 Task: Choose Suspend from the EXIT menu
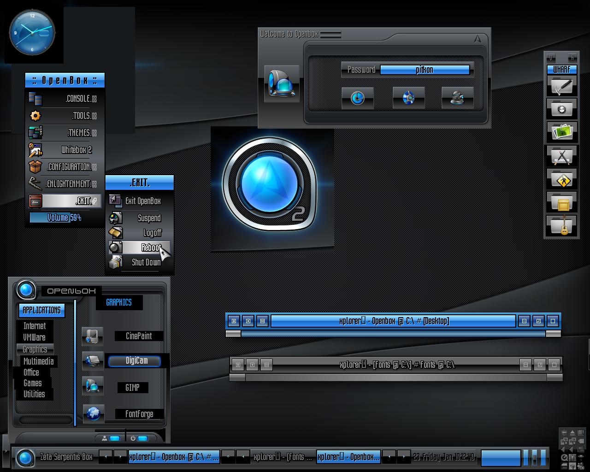[140, 218]
